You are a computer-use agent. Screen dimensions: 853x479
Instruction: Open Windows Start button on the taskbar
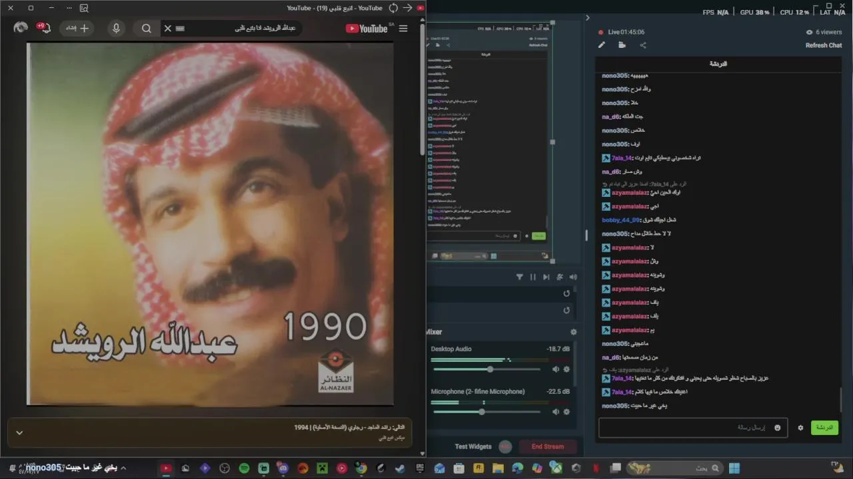(734, 468)
